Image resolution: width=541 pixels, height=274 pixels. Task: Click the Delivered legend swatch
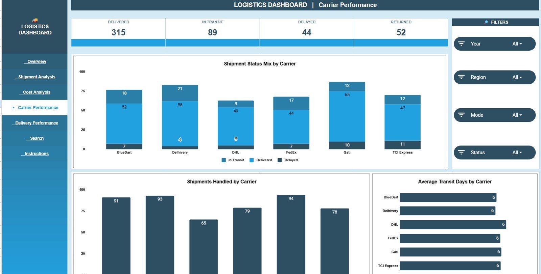point(252,160)
